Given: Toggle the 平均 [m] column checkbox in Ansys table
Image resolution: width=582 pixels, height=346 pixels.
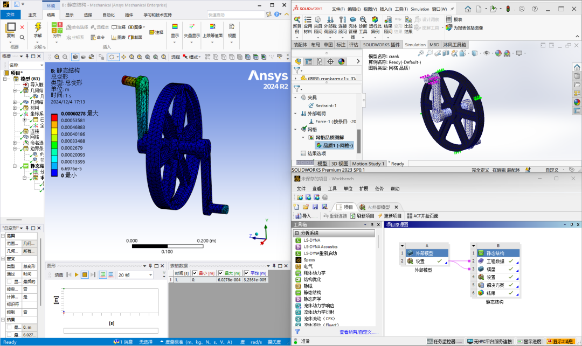Looking at the screenshot, I should click(246, 273).
